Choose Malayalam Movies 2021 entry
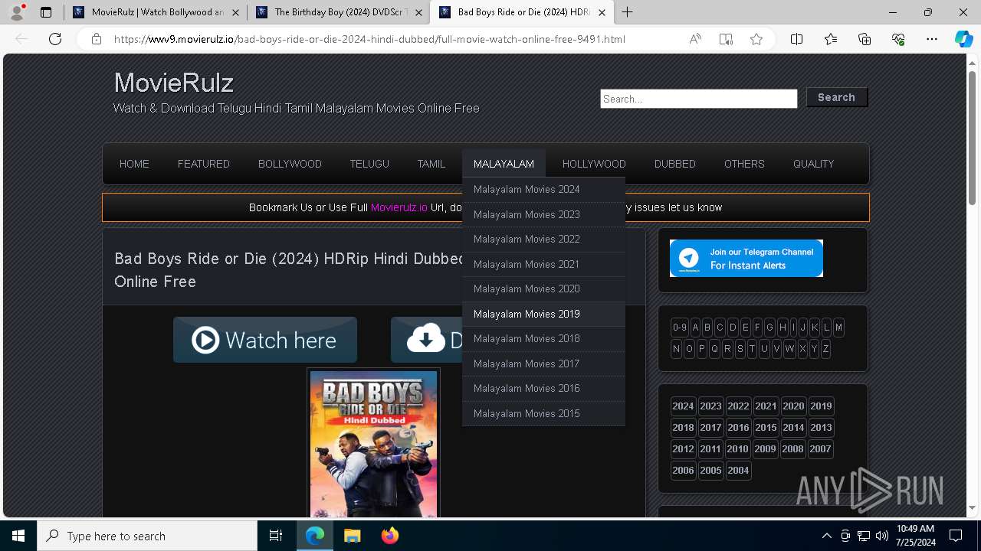 point(543,264)
